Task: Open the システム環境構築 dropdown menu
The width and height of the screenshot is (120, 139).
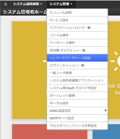Action: (x=28, y=4)
